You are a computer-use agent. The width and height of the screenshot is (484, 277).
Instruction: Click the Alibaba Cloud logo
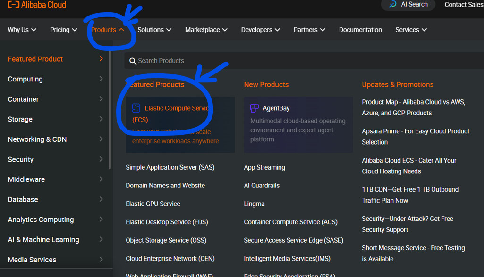tap(37, 5)
